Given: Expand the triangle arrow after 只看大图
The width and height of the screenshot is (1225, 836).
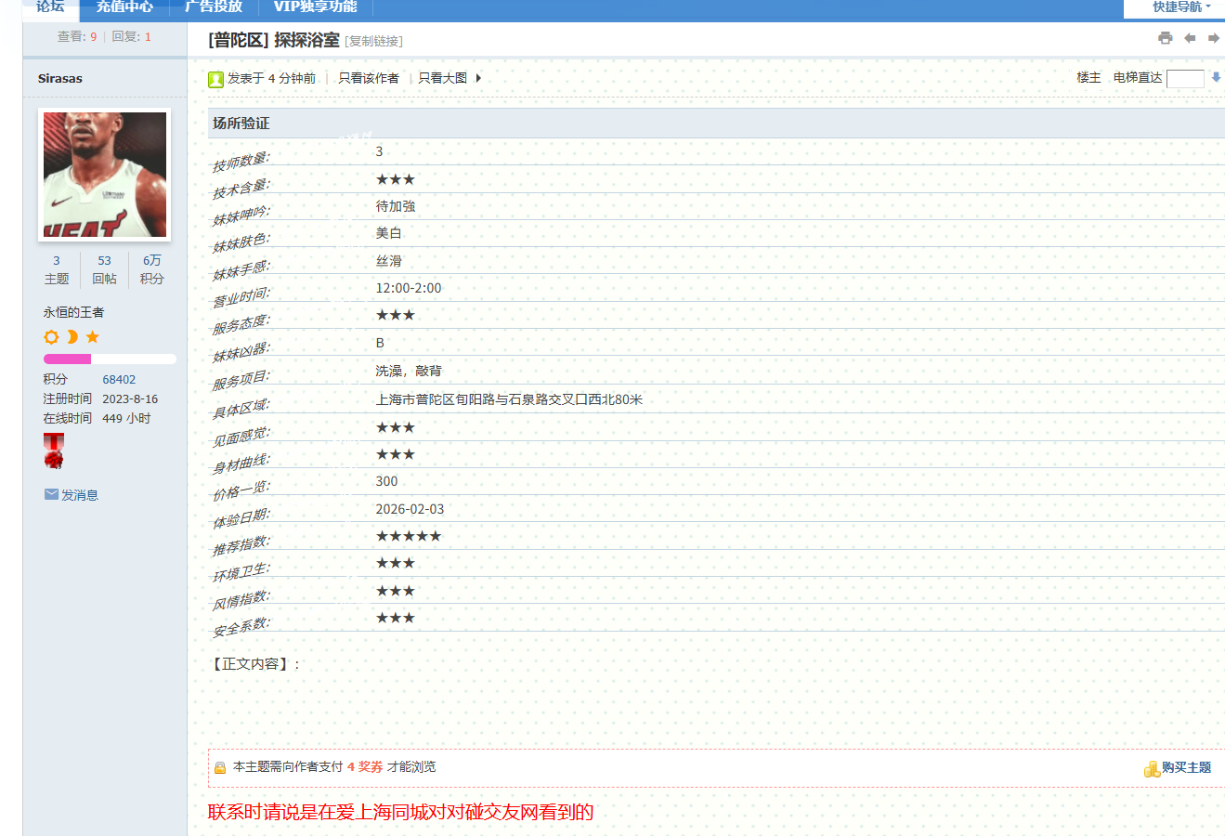Looking at the screenshot, I should point(478,78).
